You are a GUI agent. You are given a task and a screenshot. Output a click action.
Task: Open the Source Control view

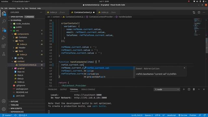pos(4,30)
